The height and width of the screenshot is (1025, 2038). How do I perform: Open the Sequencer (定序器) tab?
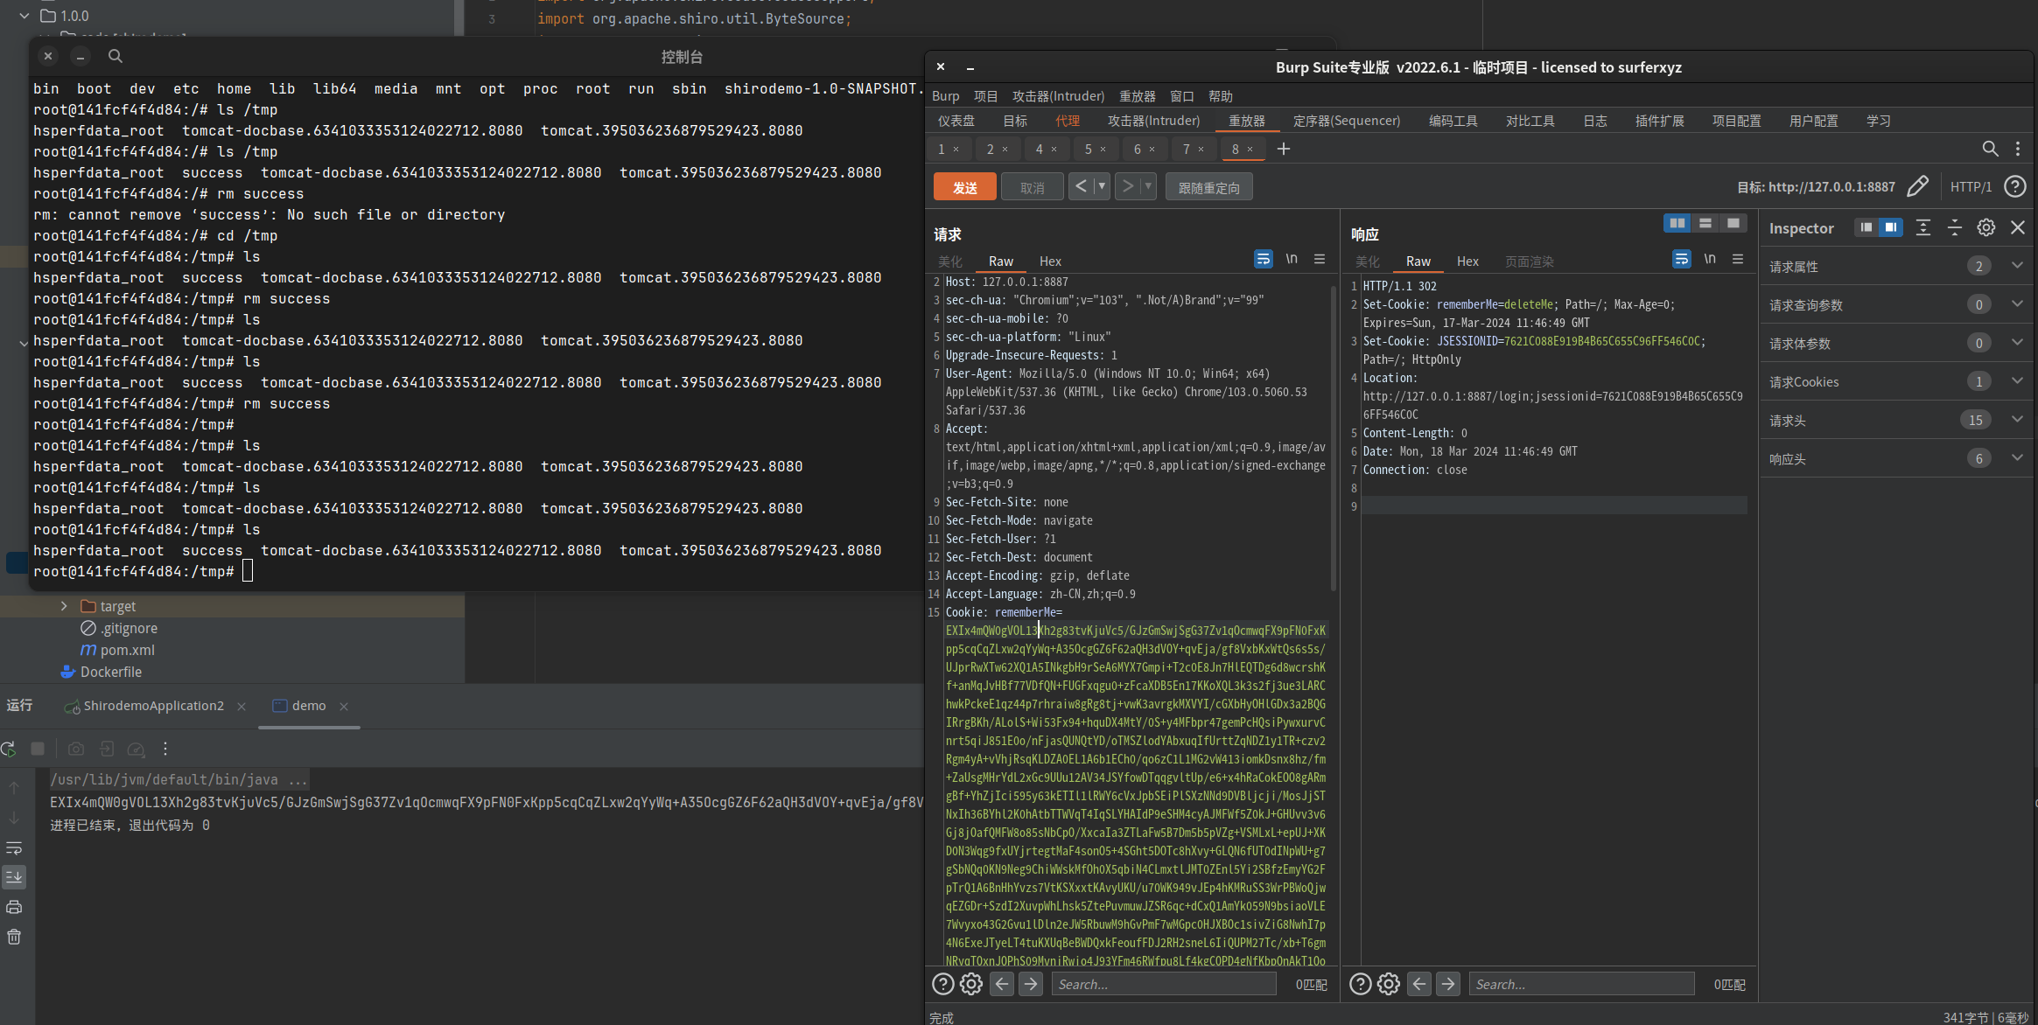1346,121
